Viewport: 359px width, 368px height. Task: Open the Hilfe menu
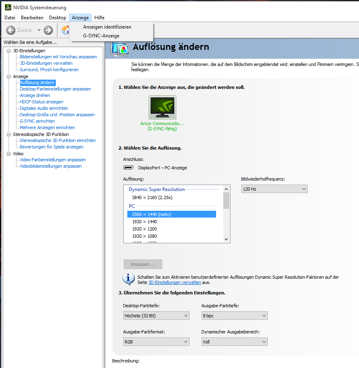(x=99, y=18)
